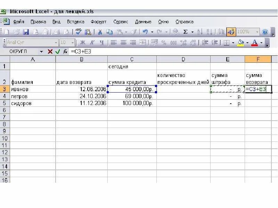Open Excel Help question mark

click(x=265, y=32)
